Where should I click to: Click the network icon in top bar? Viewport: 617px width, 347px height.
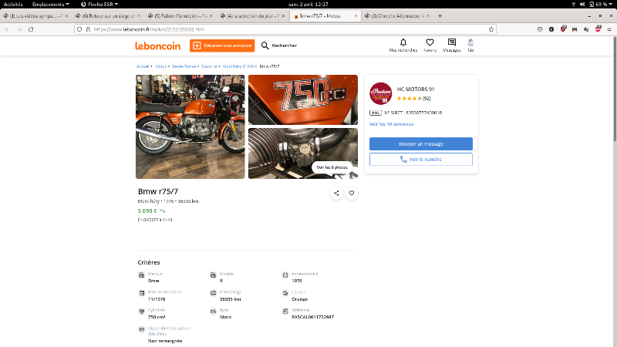(573, 5)
